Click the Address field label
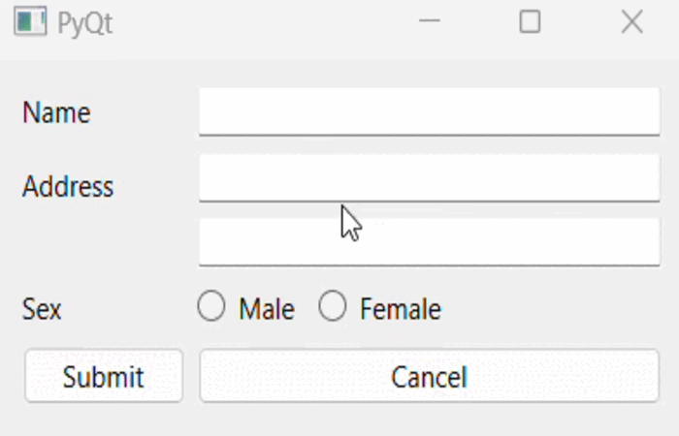This screenshot has height=436, width=679. (x=68, y=186)
